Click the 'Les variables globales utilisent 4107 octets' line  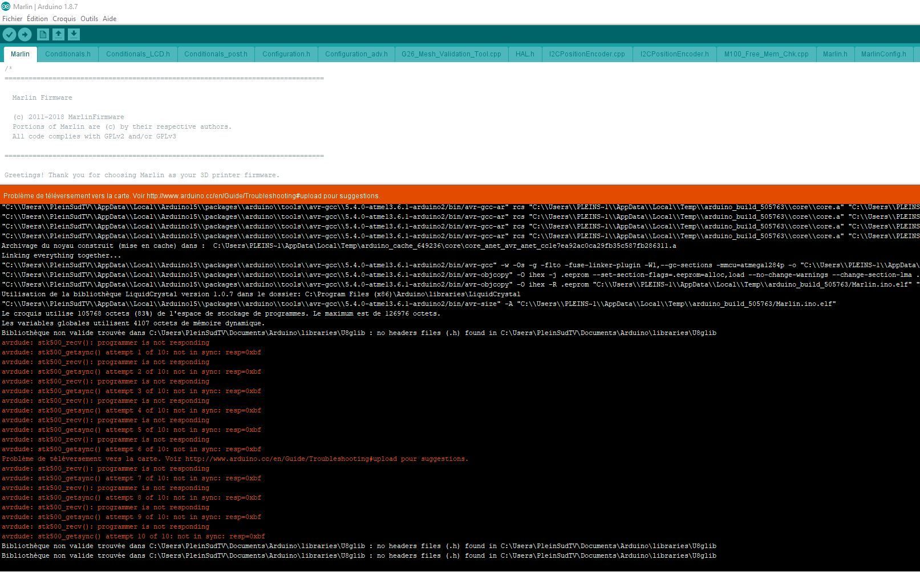133,324
